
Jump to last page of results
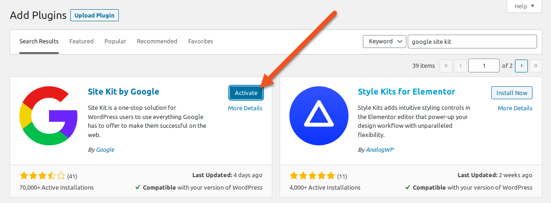click(536, 66)
